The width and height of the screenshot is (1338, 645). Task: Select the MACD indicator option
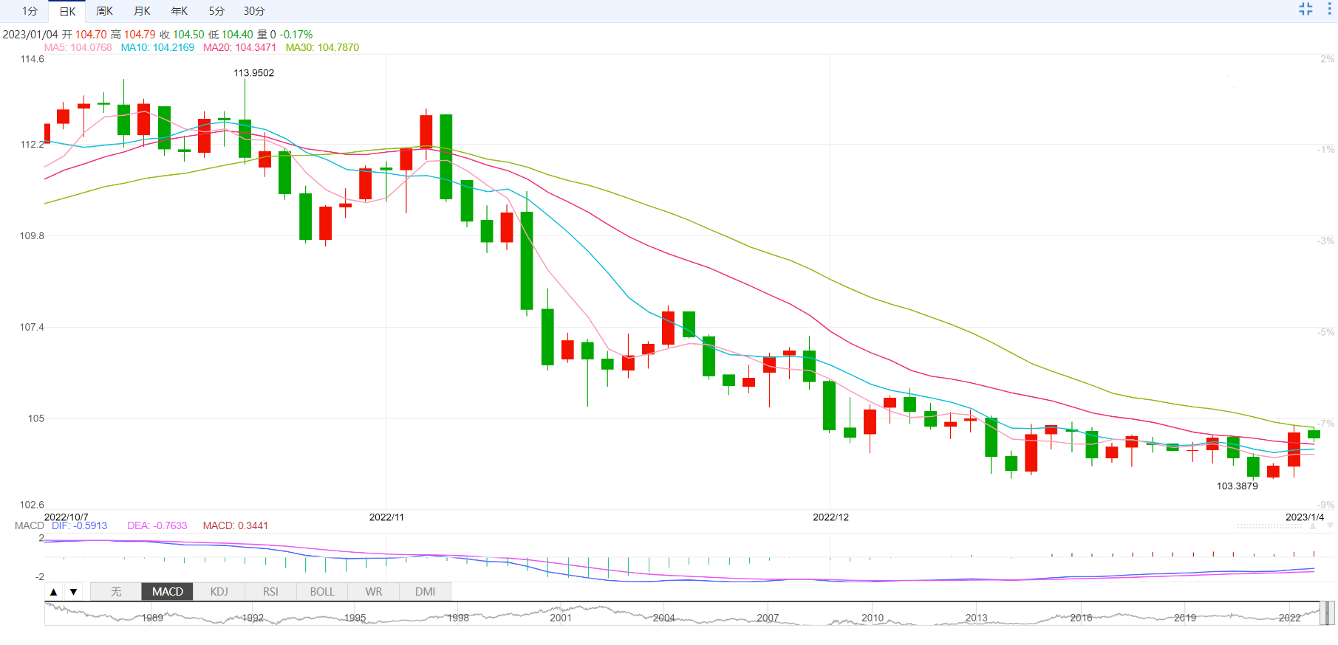pos(168,592)
